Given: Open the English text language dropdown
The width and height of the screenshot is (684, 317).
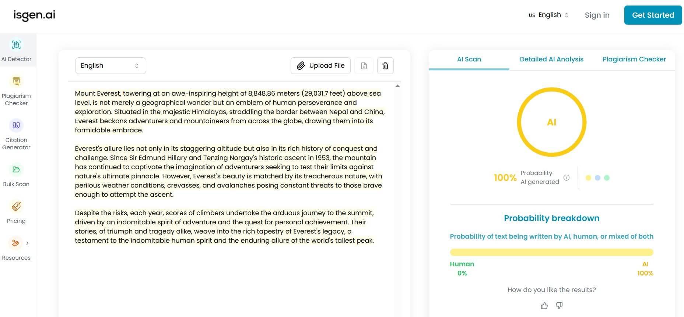Looking at the screenshot, I should [x=111, y=66].
